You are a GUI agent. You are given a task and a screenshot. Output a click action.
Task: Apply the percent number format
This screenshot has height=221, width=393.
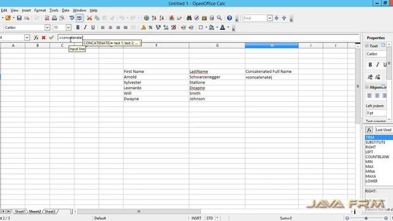(150, 28)
